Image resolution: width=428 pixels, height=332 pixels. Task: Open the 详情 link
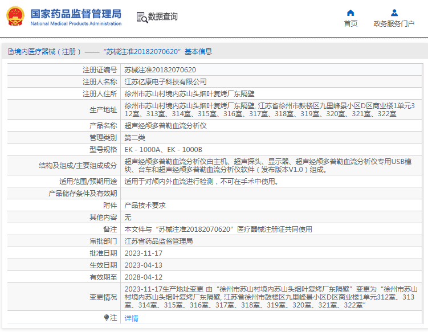[131, 318]
